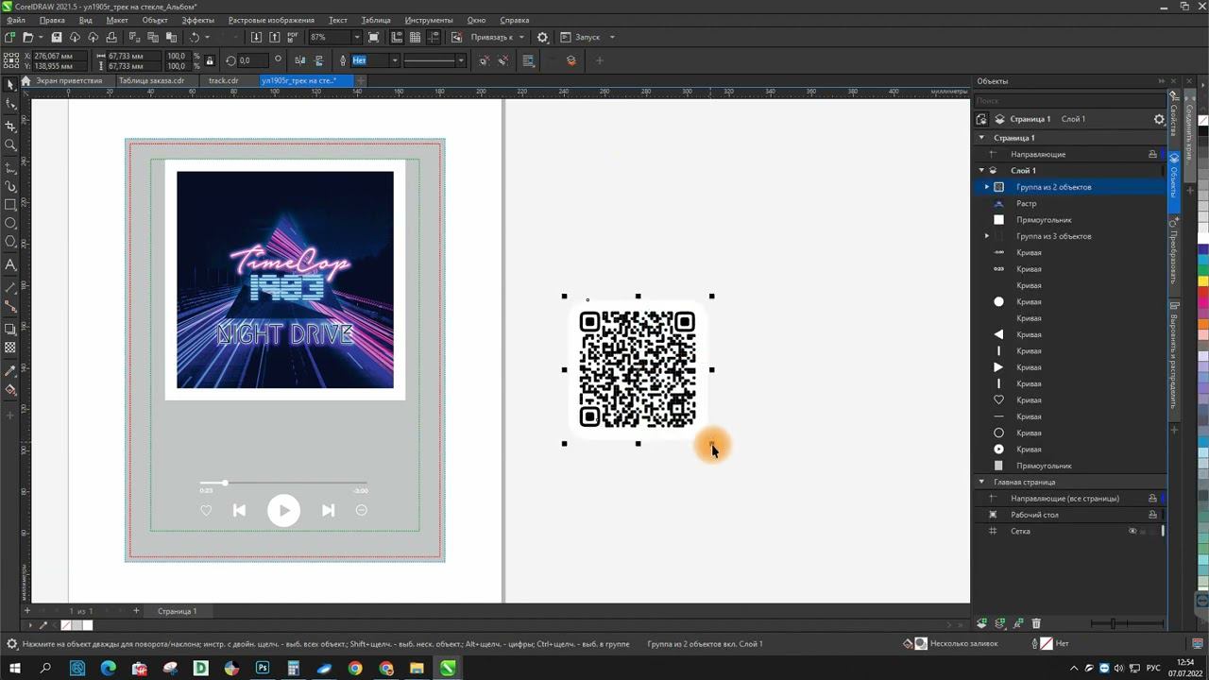Toggle visibility of the Сетка layer
Image resolution: width=1209 pixels, height=680 pixels.
[1132, 531]
